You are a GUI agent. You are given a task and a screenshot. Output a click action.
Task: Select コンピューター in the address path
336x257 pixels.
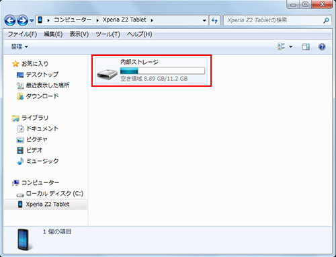click(x=73, y=20)
